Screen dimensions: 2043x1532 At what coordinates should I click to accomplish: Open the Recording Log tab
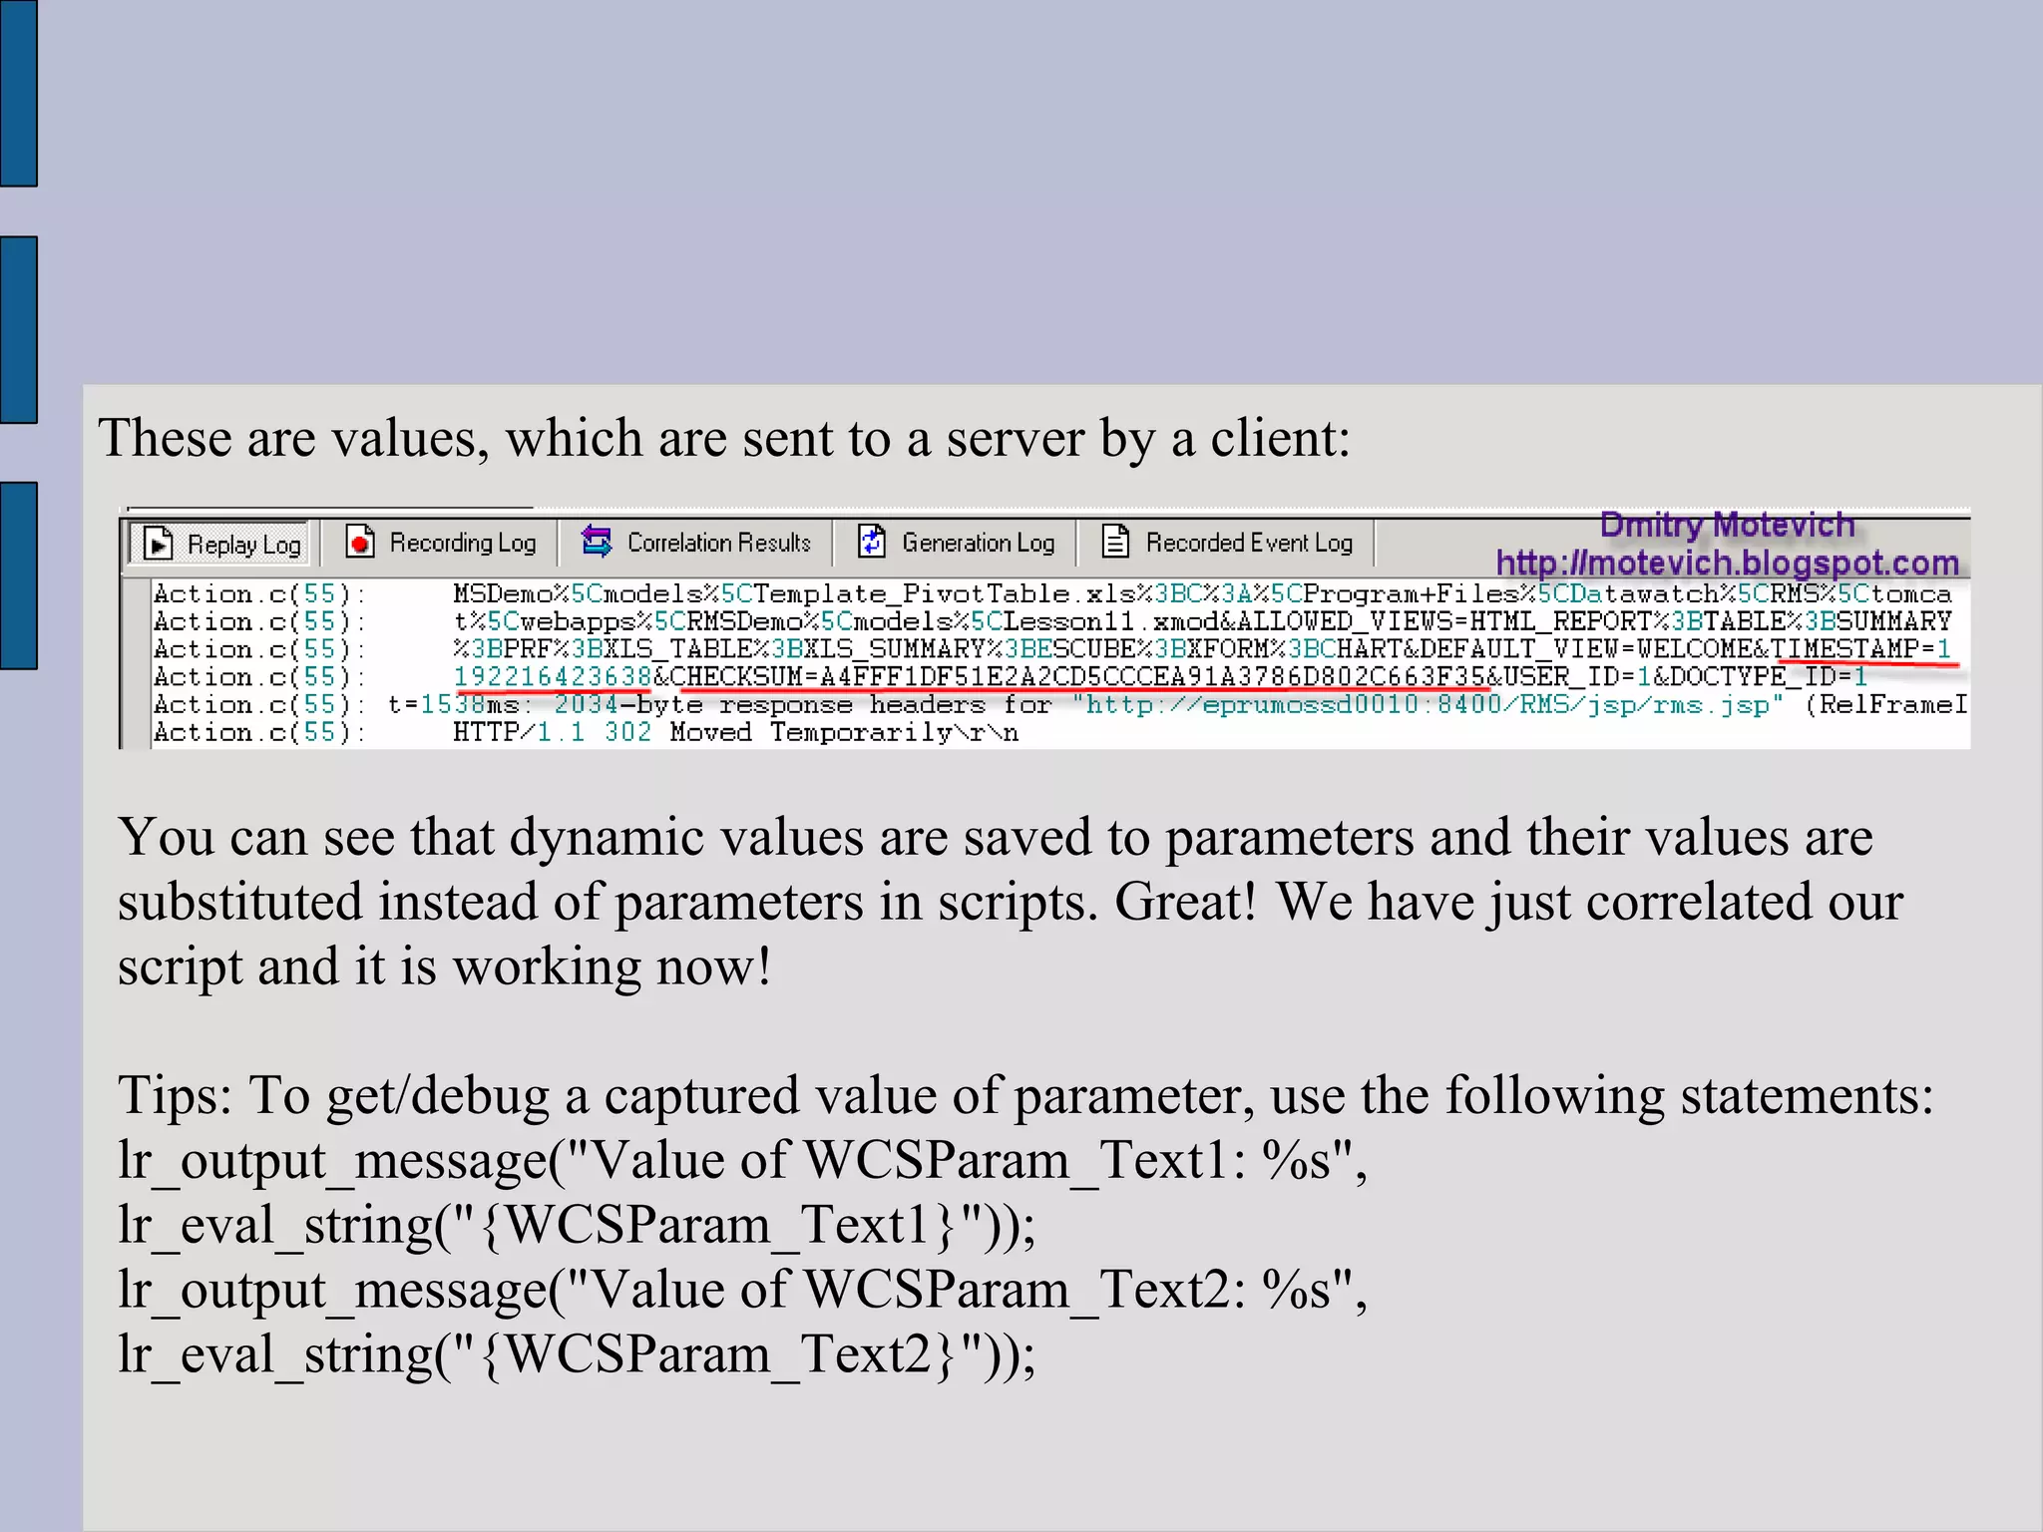pos(441,543)
